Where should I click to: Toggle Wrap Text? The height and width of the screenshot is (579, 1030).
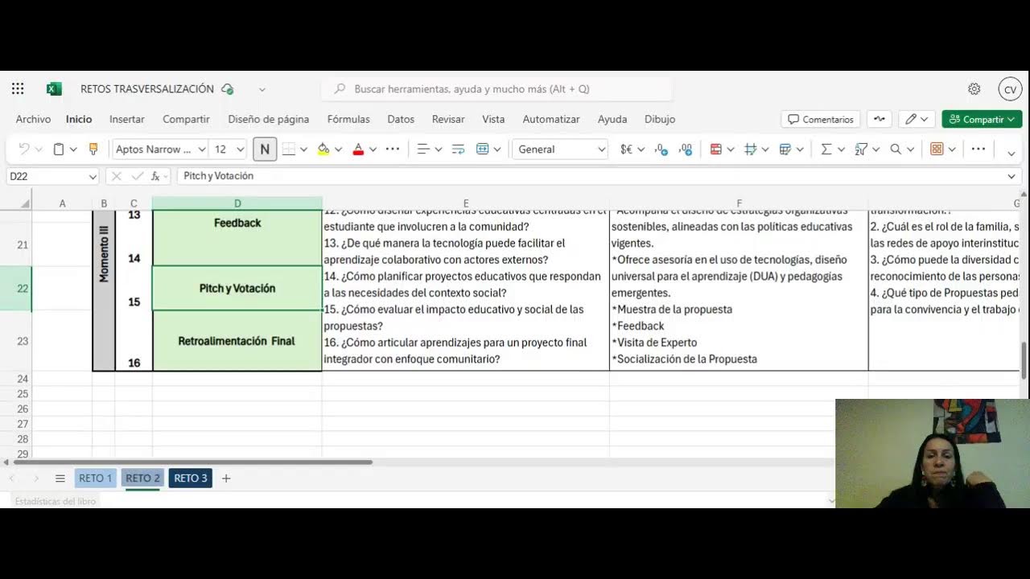[x=458, y=149]
